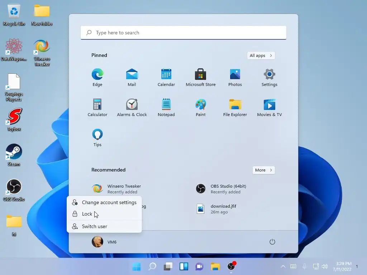Click the Start button on taskbar
367x275 pixels.
[x=137, y=266]
